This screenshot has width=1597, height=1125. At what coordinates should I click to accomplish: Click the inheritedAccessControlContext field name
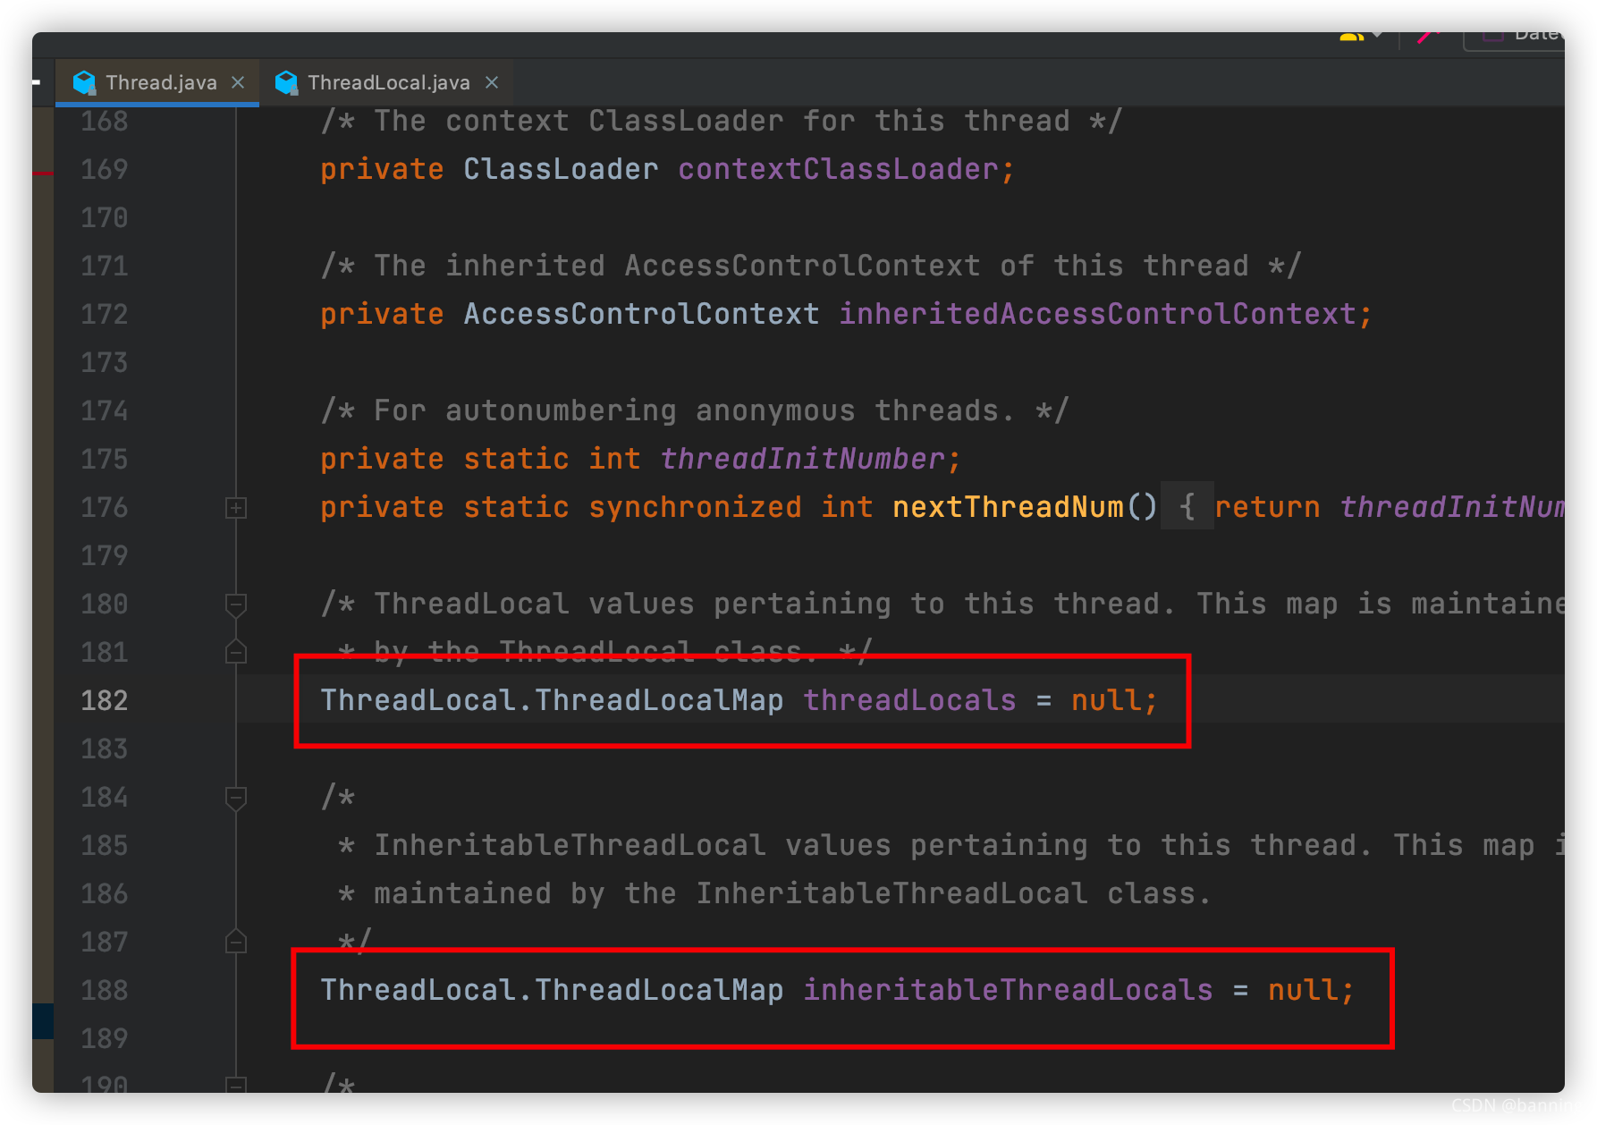(x=1097, y=314)
